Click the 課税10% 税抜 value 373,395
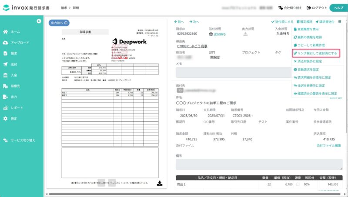 point(219,139)
